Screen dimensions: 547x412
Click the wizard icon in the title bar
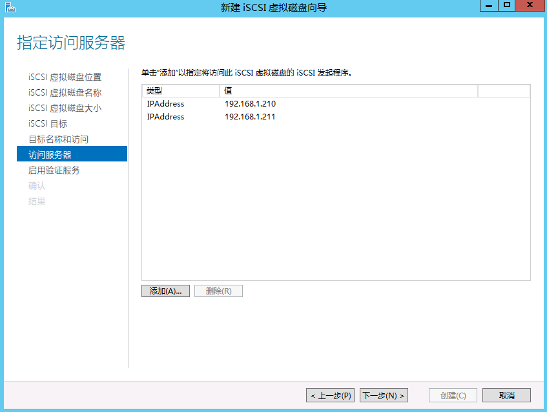click(10, 7)
